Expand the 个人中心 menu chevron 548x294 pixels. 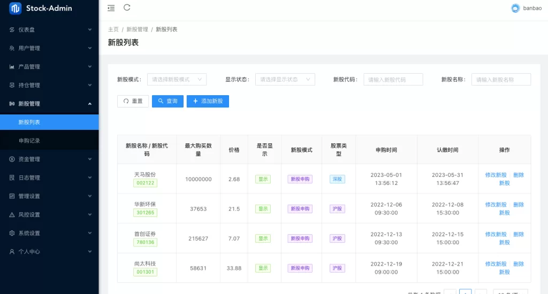coord(90,252)
